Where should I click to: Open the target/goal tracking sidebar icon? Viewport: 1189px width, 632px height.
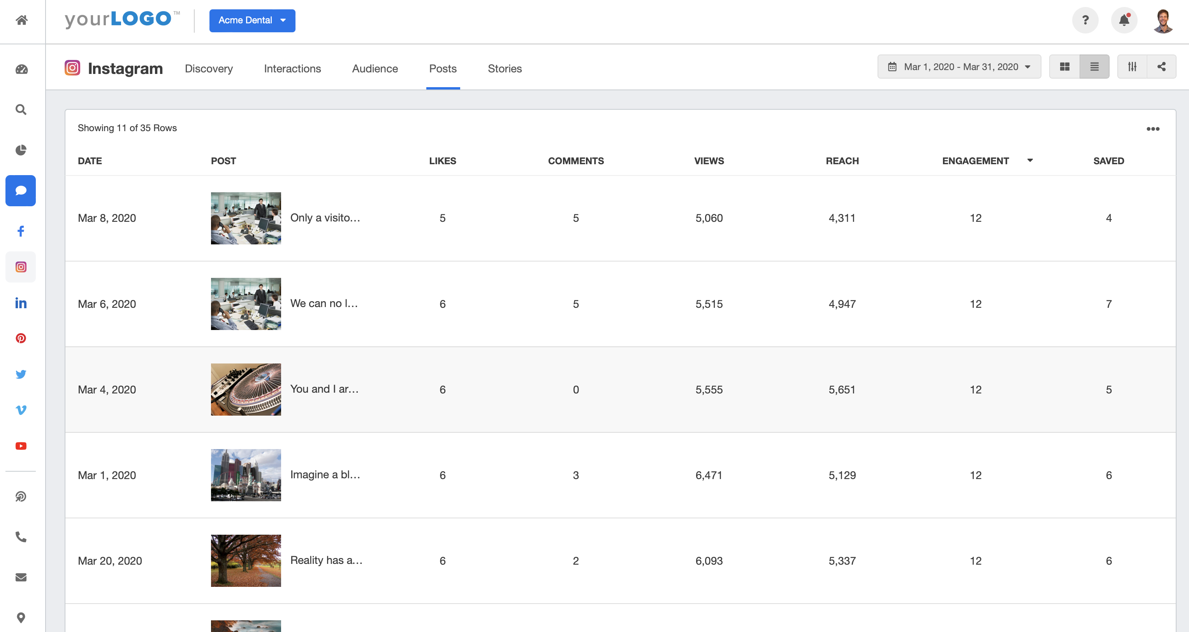pos(21,496)
